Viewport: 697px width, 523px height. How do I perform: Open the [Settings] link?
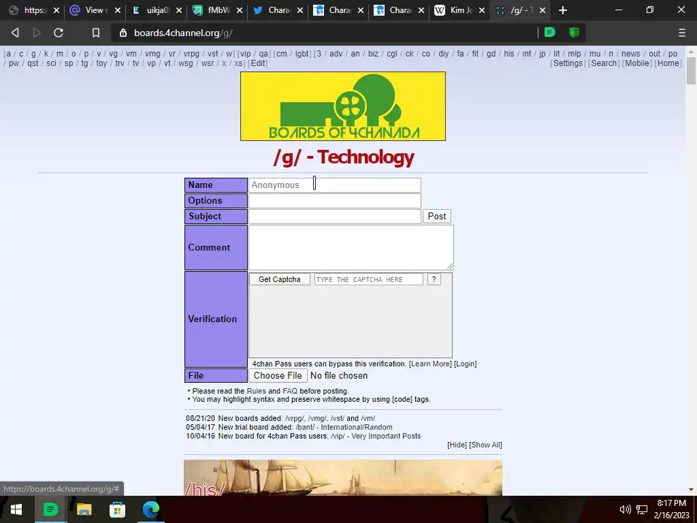pos(568,63)
